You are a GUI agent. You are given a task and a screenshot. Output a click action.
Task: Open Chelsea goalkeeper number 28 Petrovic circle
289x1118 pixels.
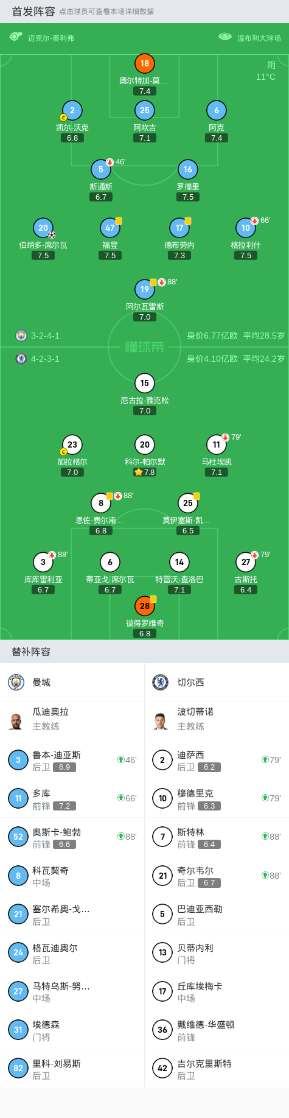coord(144,606)
